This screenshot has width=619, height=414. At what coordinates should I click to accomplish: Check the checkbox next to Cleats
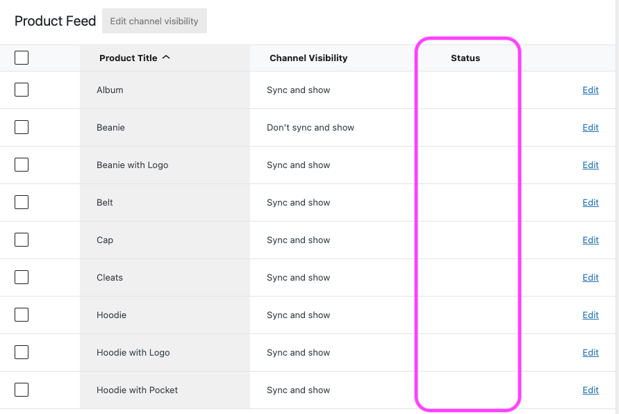(21, 277)
